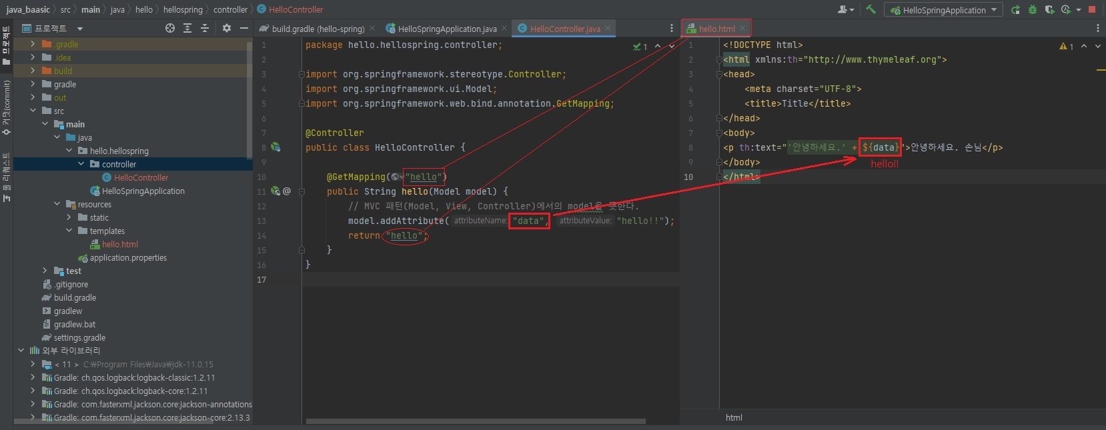Viewport: 1106px width, 430px height.
Task: Click the globe icon inside GetMapping annotation
Action: 395,177
